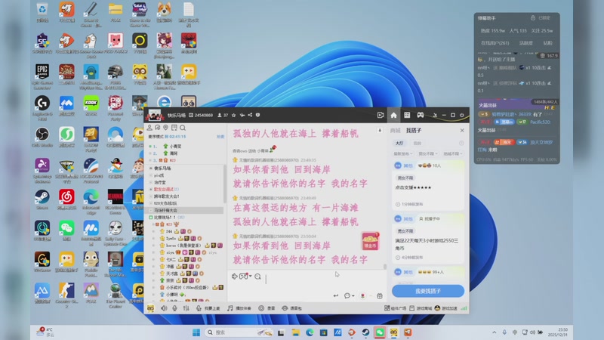The width and height of the screenshot is (604, 340).
Task: Click the gamepad icon in chat input bar
Action: point(243,276)
